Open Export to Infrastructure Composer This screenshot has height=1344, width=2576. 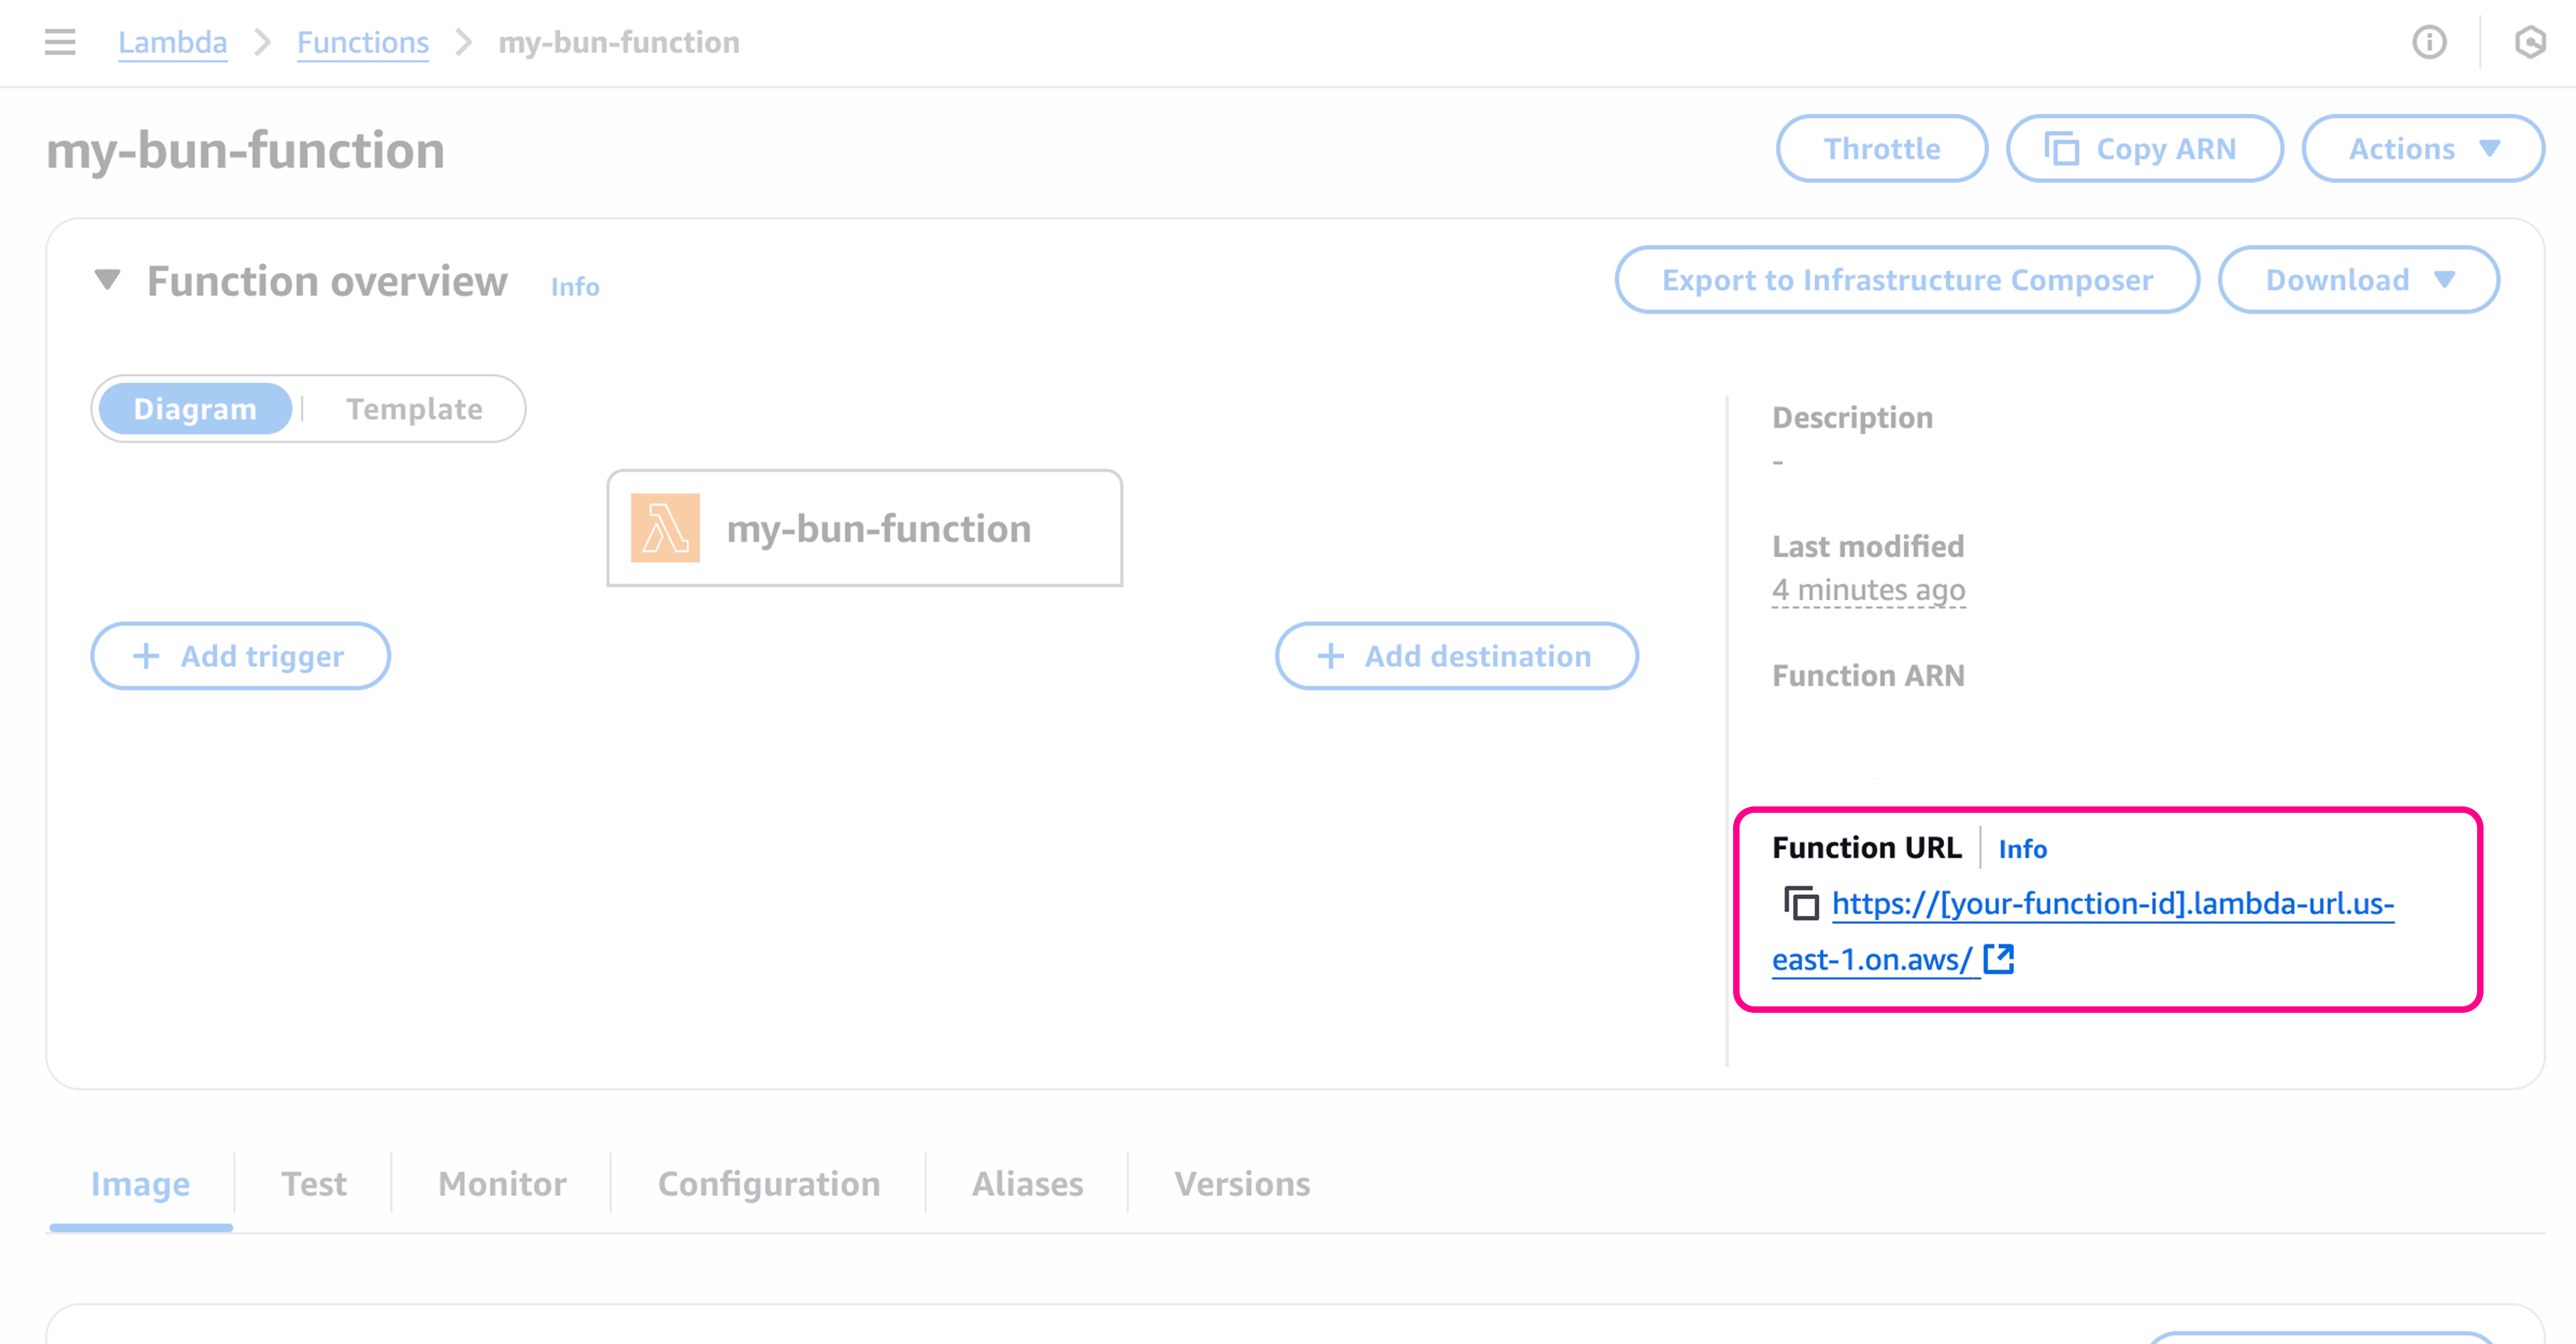click(x=1906, y=280)
